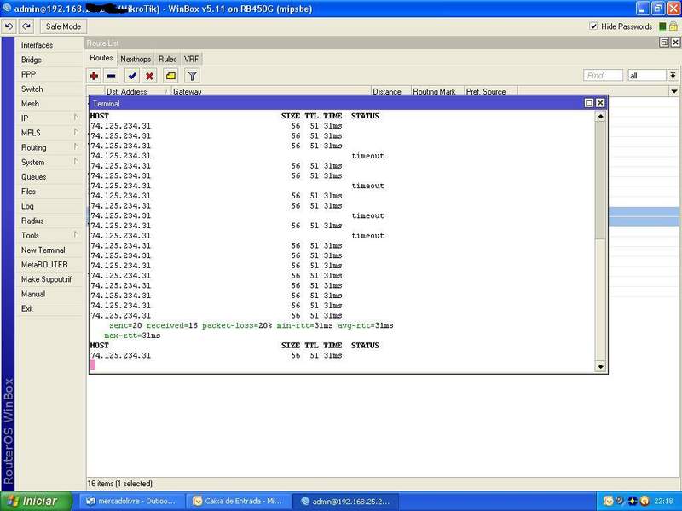The height and width of the screenshot is (511, 682).
Task: Close the Route List window
Action: click(x=675, y=42)
